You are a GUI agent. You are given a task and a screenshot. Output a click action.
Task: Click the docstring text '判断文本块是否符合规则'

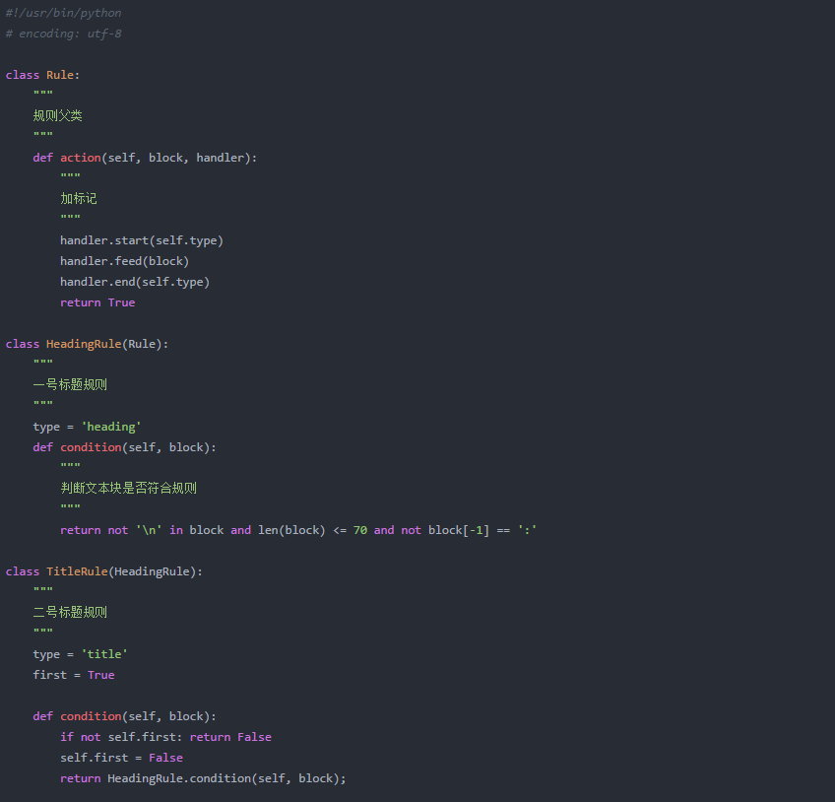[x=128, y=488]
